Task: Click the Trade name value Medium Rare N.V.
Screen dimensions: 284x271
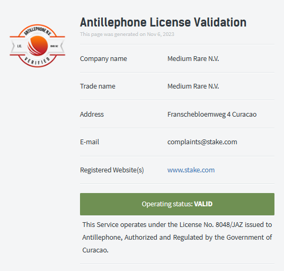Action: tap(193, 86)
